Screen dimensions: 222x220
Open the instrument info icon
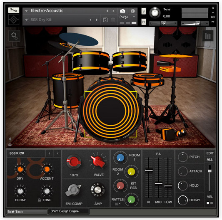click(x=133, y=11)
